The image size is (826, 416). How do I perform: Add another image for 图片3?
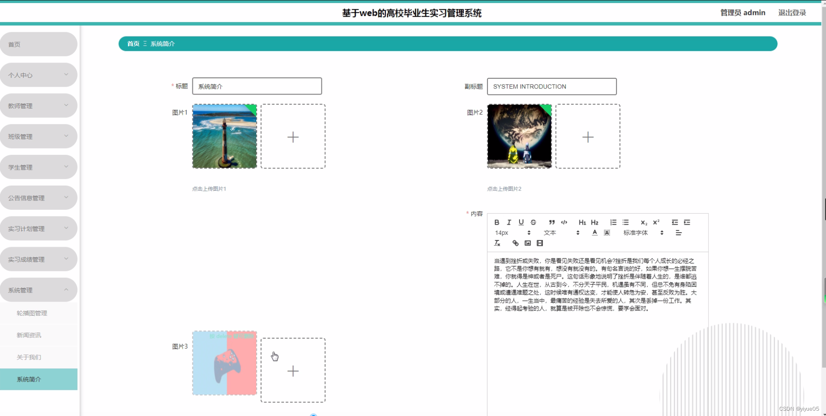[x=293, y=370]
